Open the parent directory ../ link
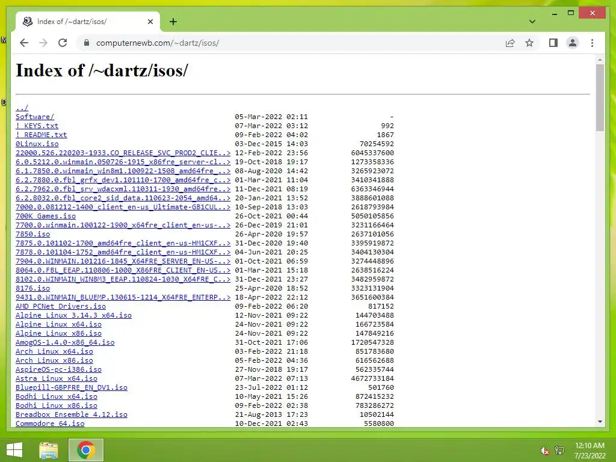The height and width of the screenshot is (462, 616). pyautogui.click(x=22, y=108)
